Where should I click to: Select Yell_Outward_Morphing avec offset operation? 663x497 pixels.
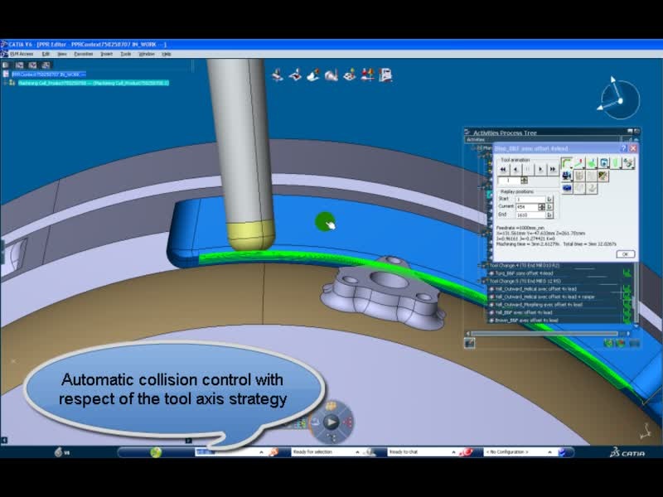click(539, 305)
